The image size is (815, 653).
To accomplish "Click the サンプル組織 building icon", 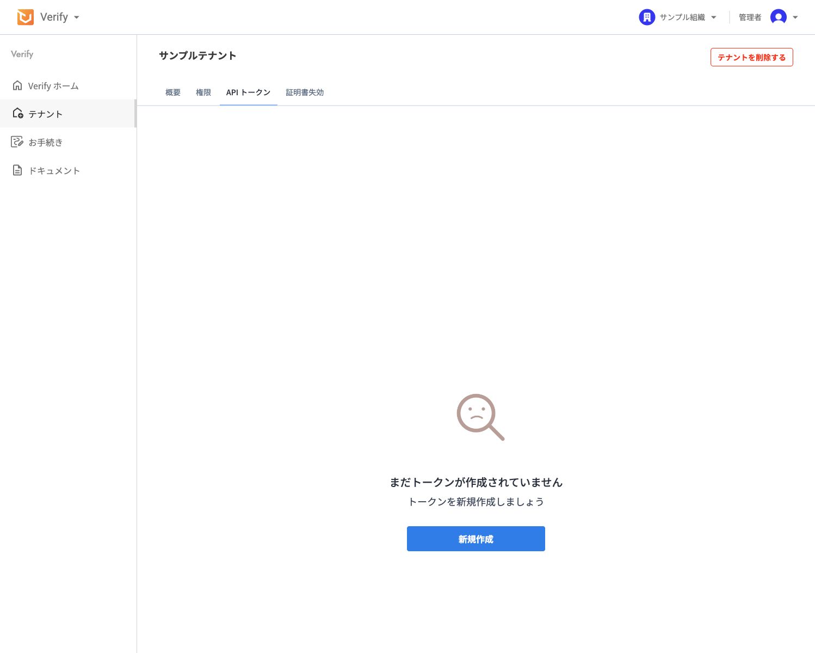I will (647, 17).
